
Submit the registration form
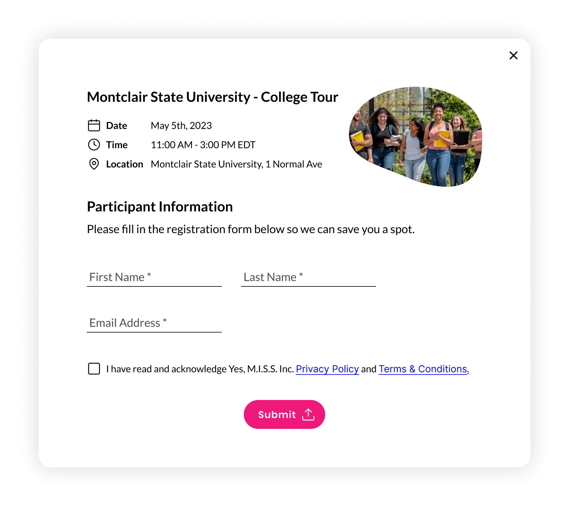coord(284,414)
